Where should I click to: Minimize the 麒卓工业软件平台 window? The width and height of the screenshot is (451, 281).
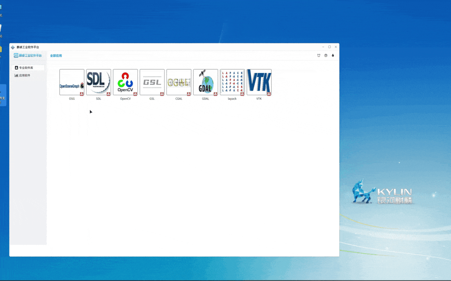click(x=323, y=47)
